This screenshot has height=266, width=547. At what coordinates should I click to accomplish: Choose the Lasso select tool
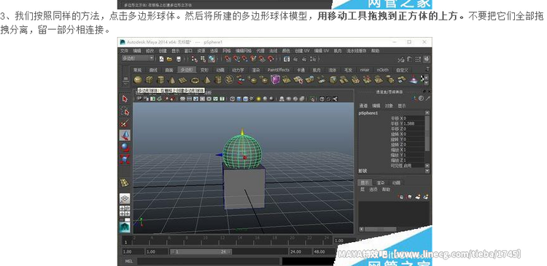coord(125,111)
